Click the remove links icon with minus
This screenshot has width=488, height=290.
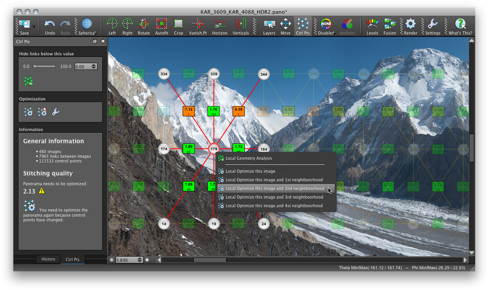click(x=28, y=81)
